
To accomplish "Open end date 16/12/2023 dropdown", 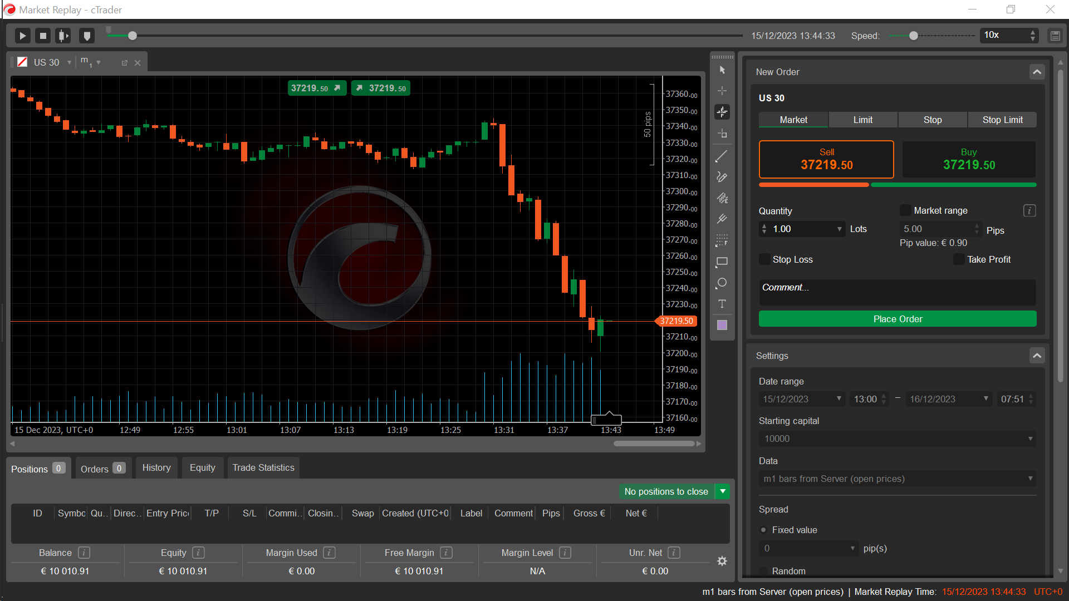I will tap(985, 399).
